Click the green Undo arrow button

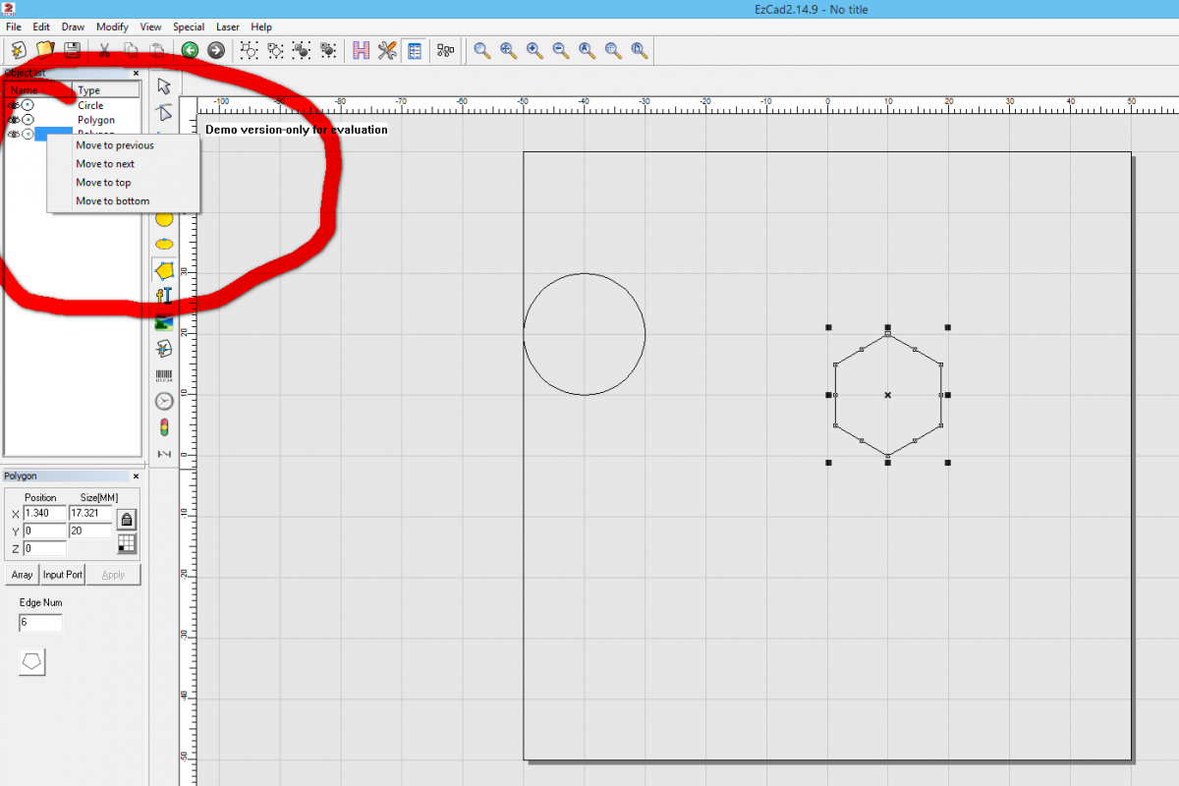click(190, 50)
